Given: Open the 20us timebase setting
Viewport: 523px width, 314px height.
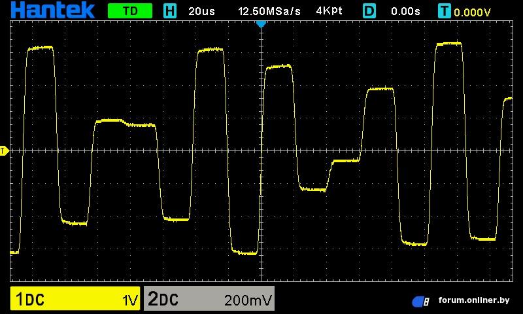Looking at the screenshot, I should (201, 11).
